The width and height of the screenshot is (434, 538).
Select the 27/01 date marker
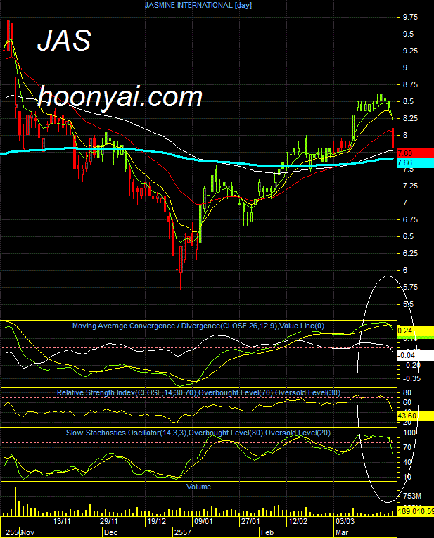(250, 522)
